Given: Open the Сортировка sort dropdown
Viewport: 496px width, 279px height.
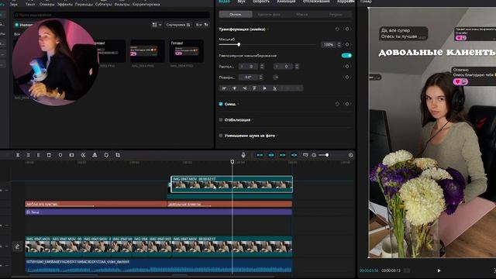Looking at the screenshot, I should [x=178, y=25].
